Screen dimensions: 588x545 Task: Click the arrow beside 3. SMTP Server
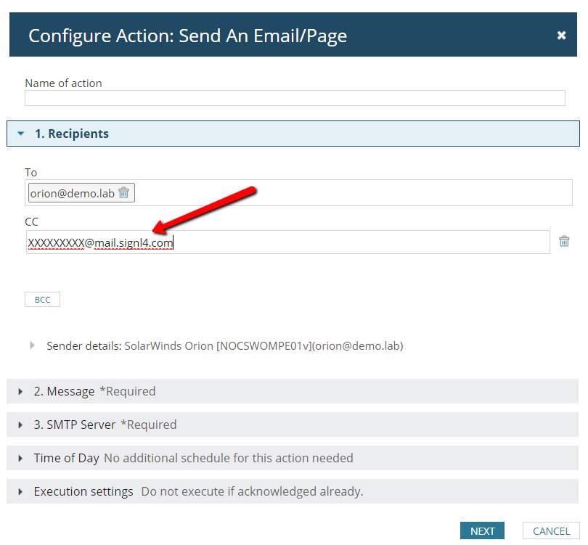20,425
